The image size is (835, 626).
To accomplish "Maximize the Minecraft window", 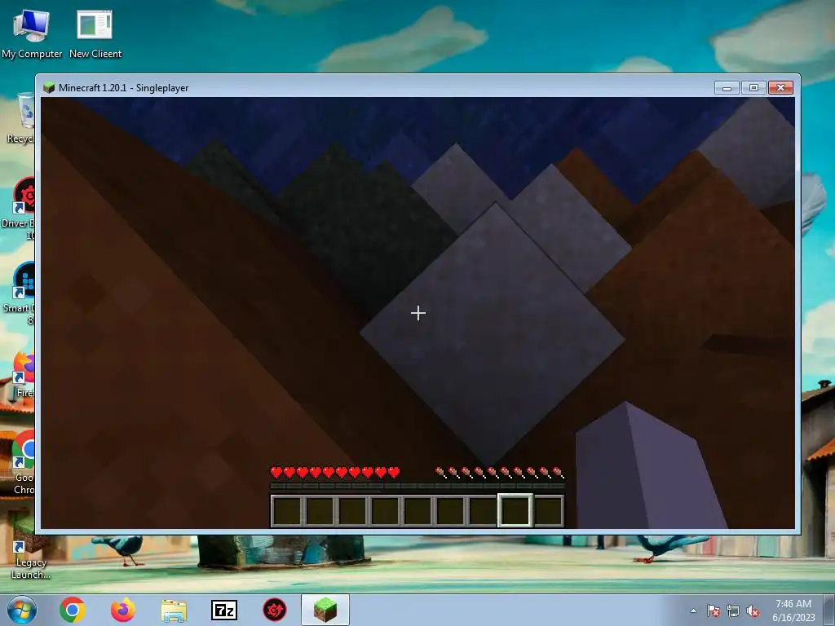I will pyautogui.click(x=753, y=87).
